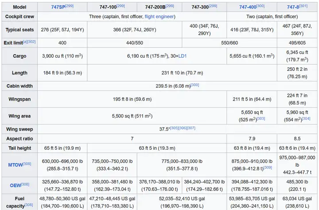
Task: Click the 747-100 column header
Action: (112, 7)
